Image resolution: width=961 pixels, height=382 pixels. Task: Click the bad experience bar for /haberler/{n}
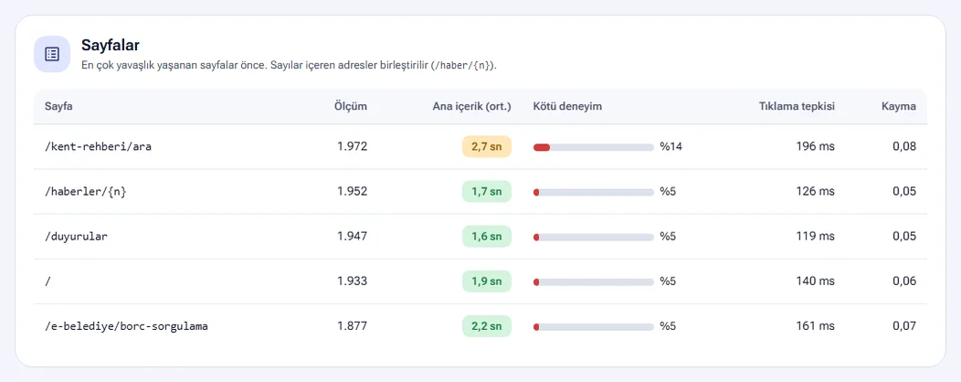[593, 192]
